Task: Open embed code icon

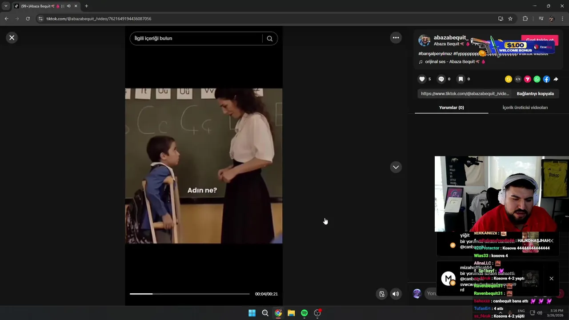Action: pos(518,79)
